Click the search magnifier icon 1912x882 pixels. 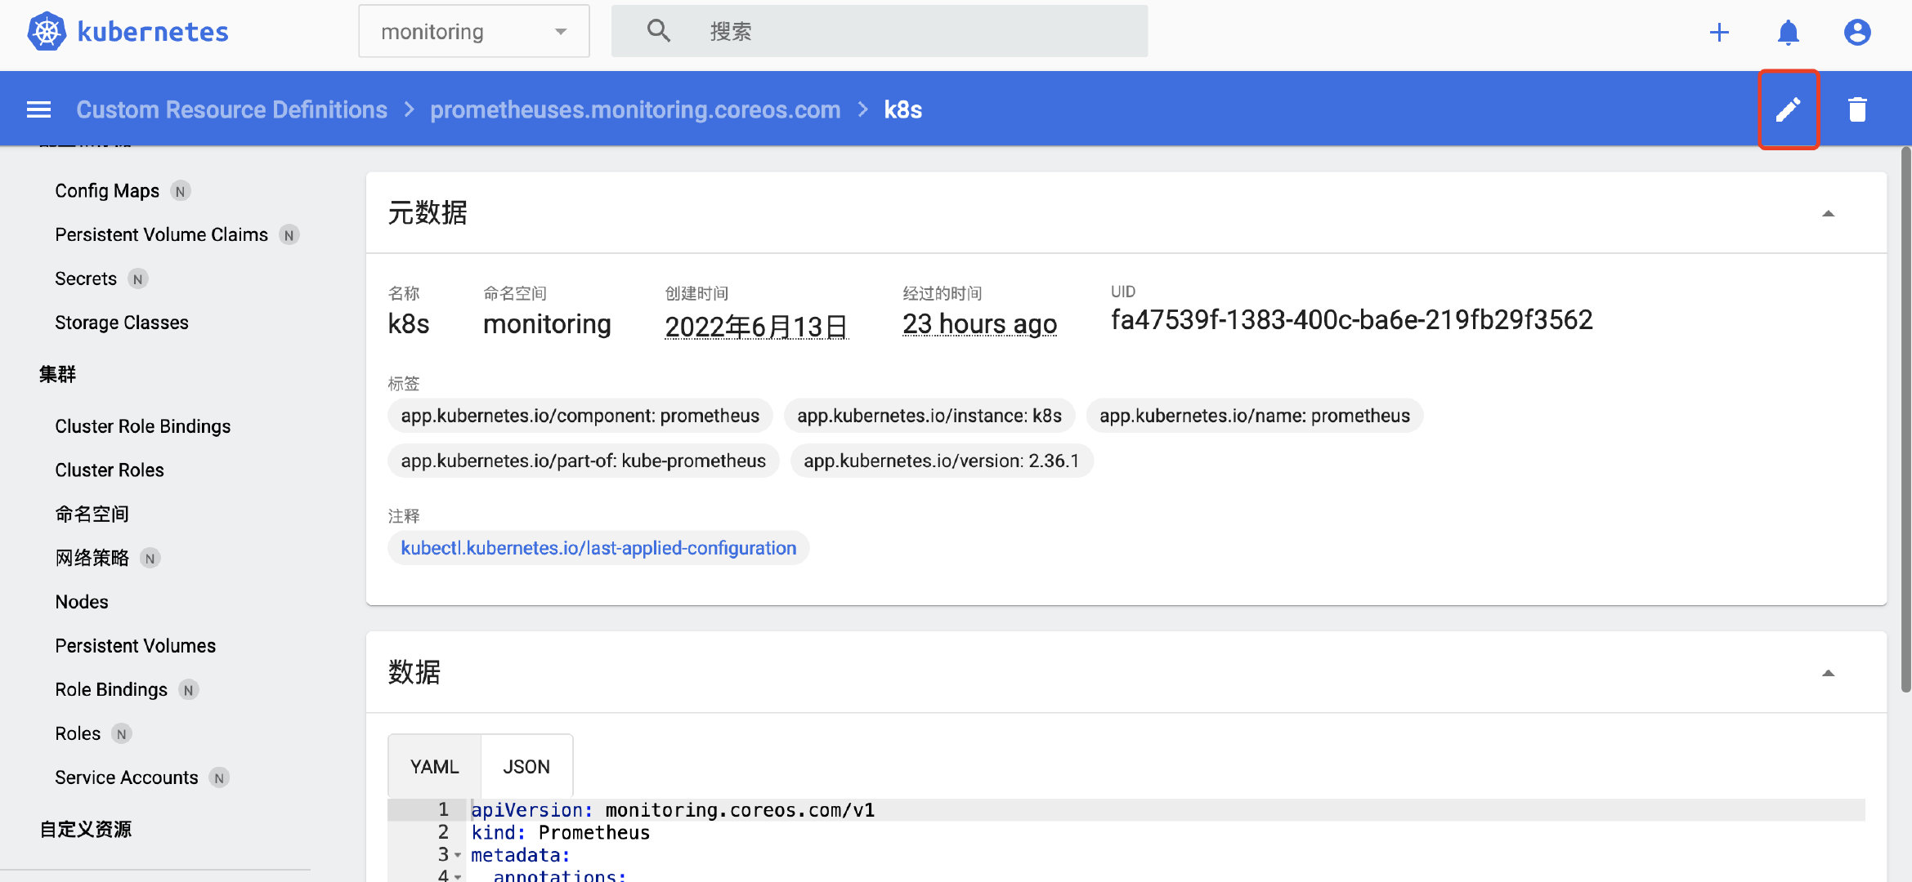pyautogui.click(x=658, y=31)
